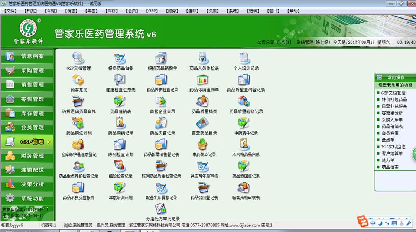
Task: Open 顾客意见 icon
Action: point(78,80)
